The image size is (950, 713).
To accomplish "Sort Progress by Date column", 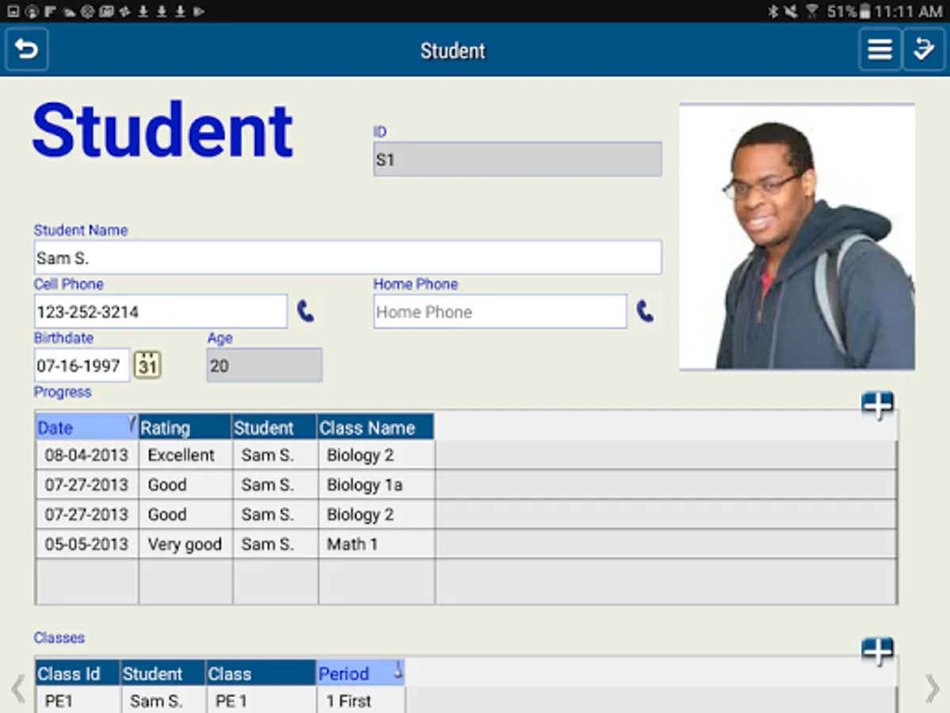I will (87, 427).
